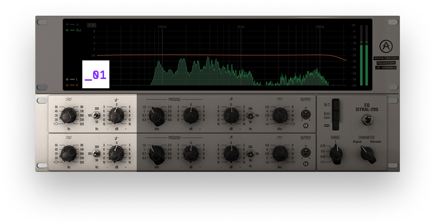
Task: Click the R channel high-pass off diamond
Action: point(56,162)
